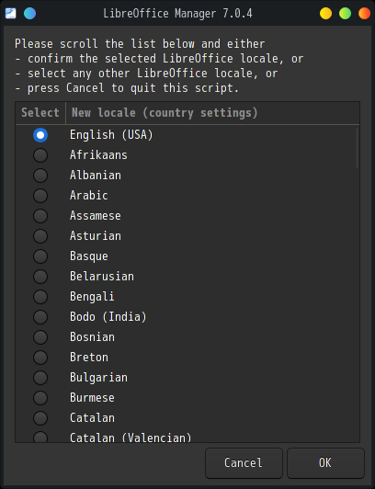Click the Select column header

[x=40, y=113]
